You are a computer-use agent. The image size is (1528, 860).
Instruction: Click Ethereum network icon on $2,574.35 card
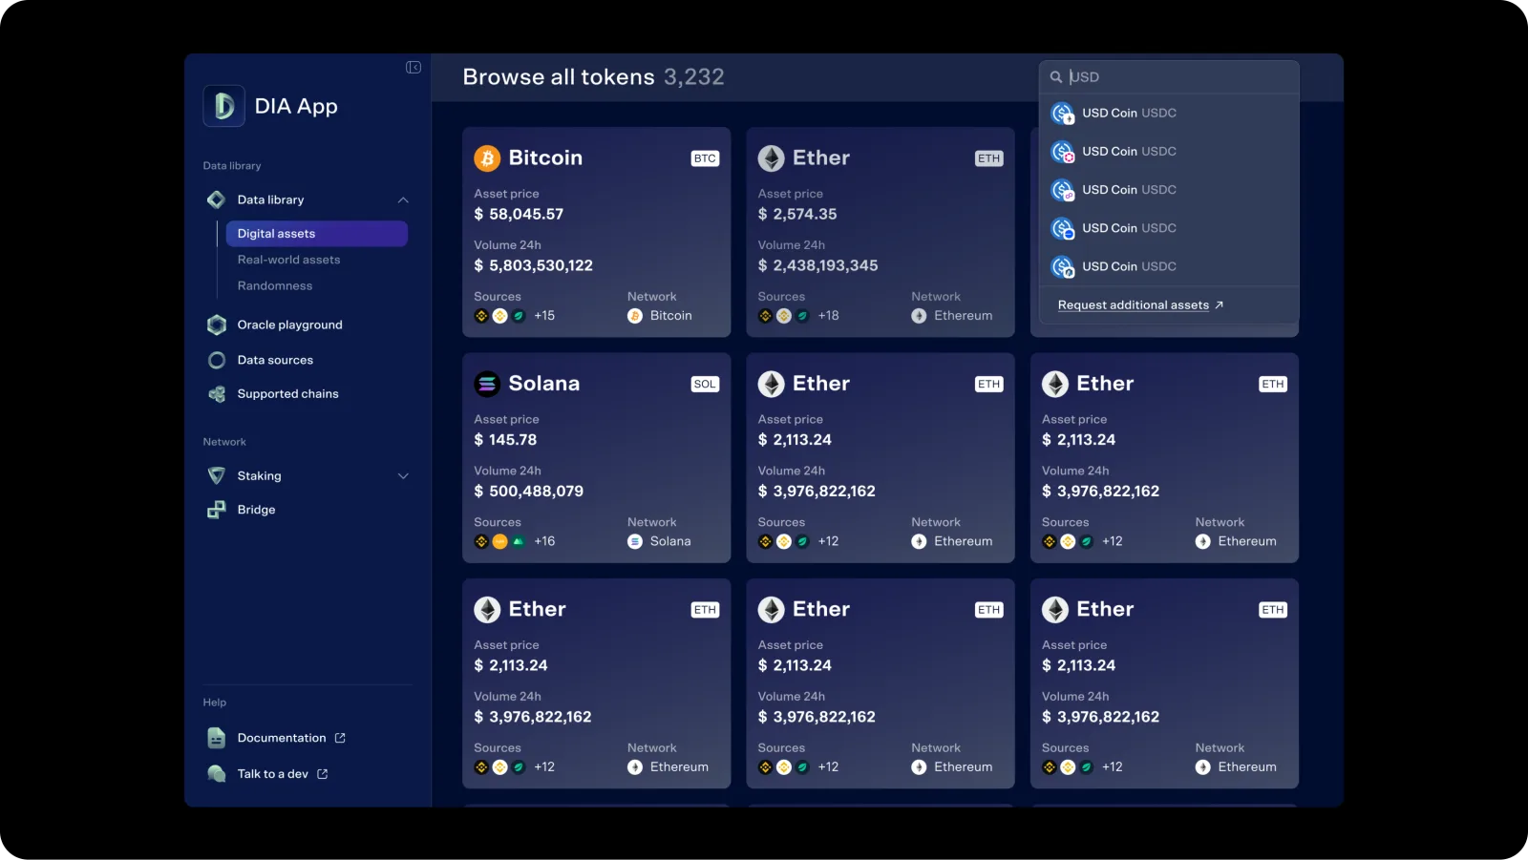tap(919, 316)
